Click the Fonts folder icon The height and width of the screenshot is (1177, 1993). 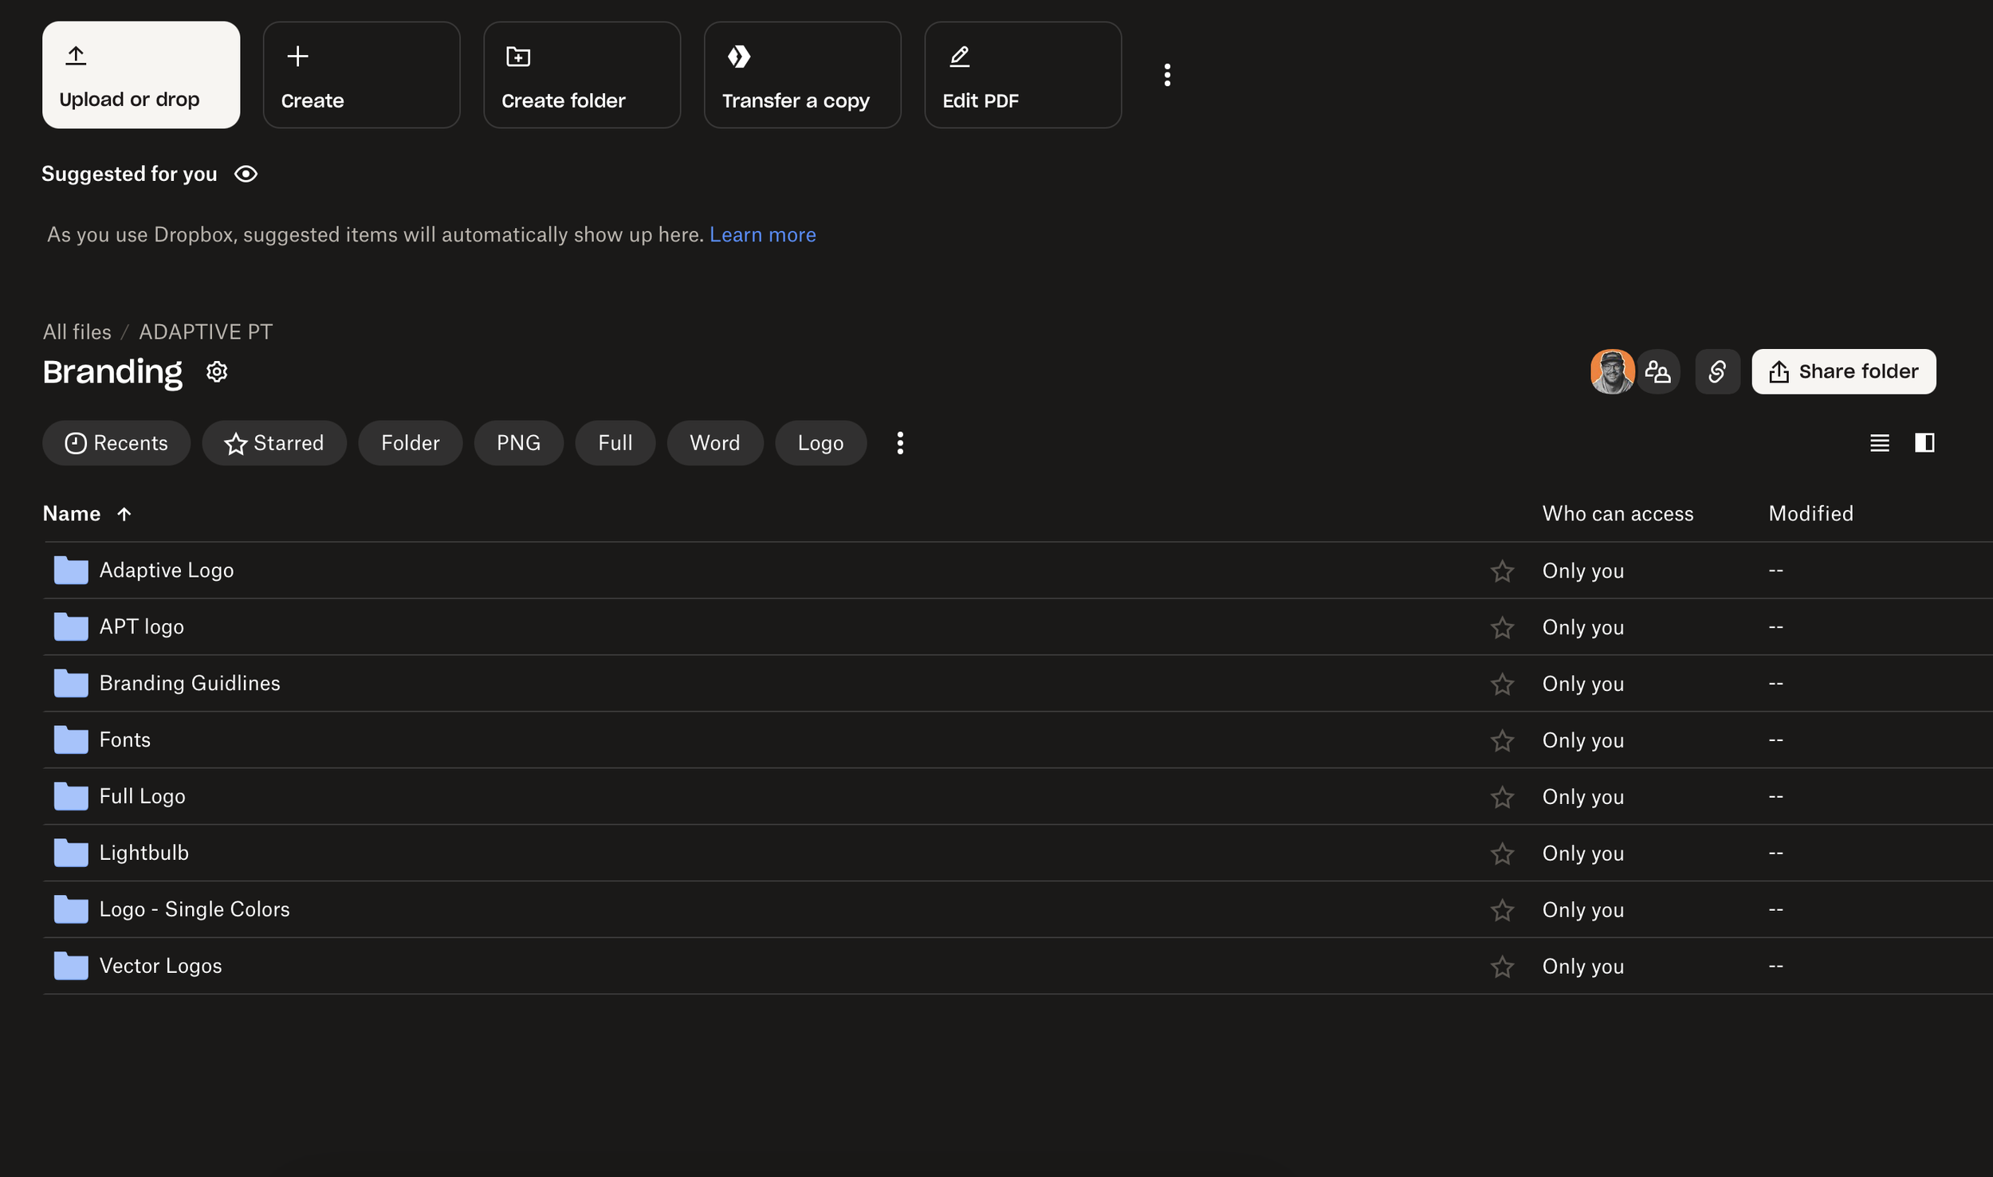pos(71,740)
